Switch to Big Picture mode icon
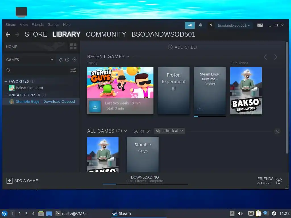The image size is (291, 218). pos(260,25)
